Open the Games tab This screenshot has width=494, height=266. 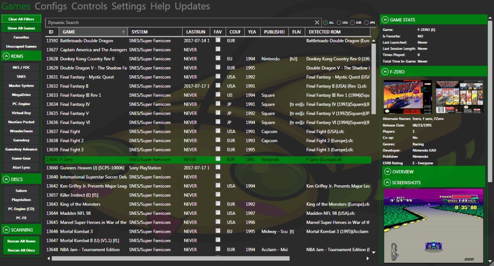click(x=16, y=7)
